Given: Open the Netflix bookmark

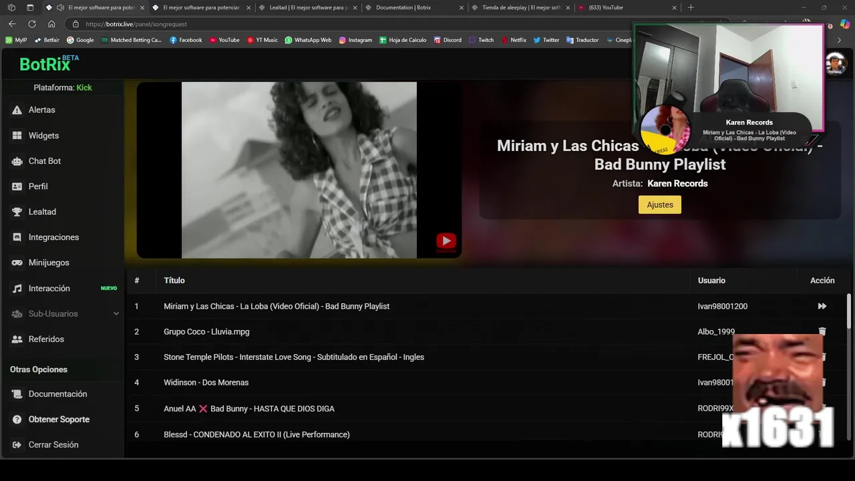Looking at the screenshot, I should tap(514, 40).
